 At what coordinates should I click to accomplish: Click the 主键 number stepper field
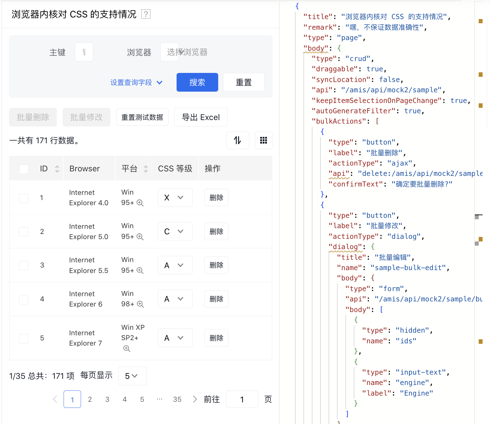tap(84, 52)
